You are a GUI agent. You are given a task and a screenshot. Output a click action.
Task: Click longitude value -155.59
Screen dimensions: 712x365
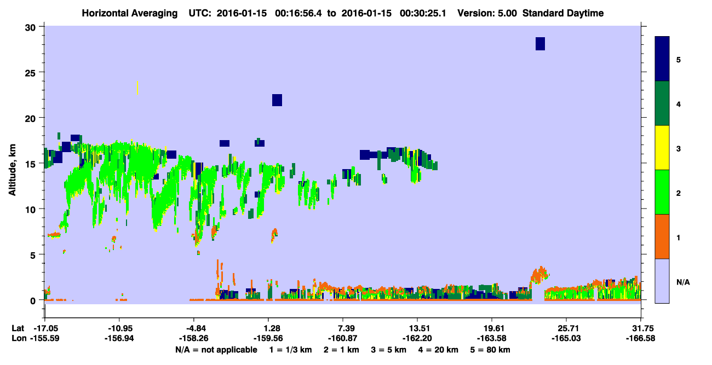45,339
